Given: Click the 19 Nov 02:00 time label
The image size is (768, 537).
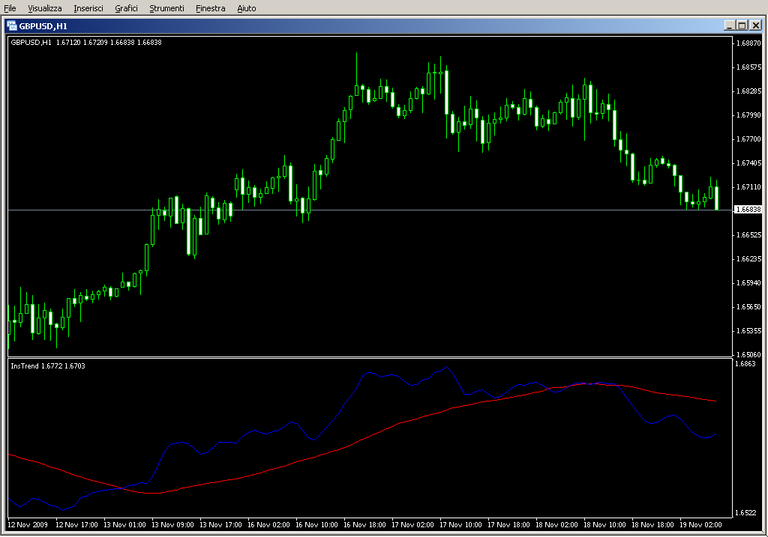Looking at the screenshot, I should (700, 525).
